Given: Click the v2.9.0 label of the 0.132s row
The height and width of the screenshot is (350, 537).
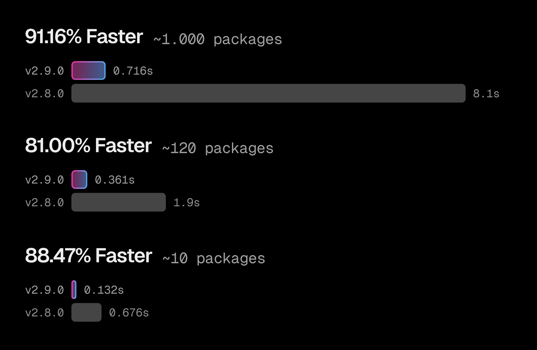Looking at the screenshot, I should [44, 290].
